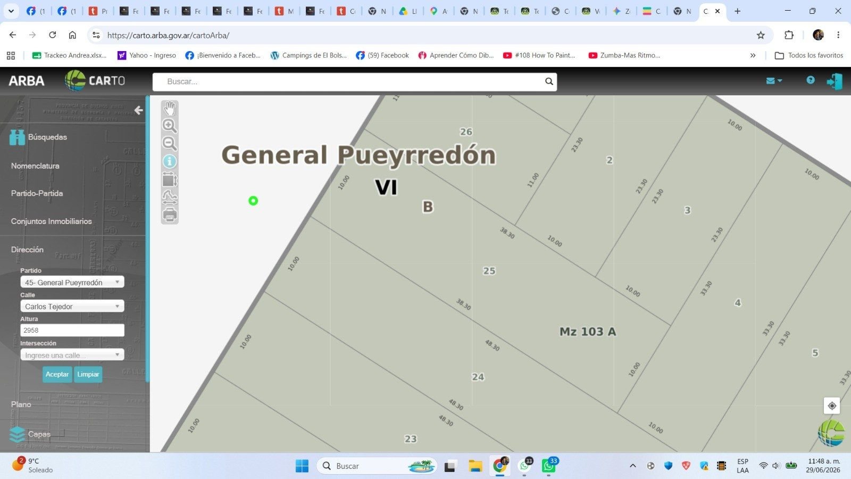This screenshot has height=479, width=851.
Task: Open the Plano section
Action: (x=21, y=404)
